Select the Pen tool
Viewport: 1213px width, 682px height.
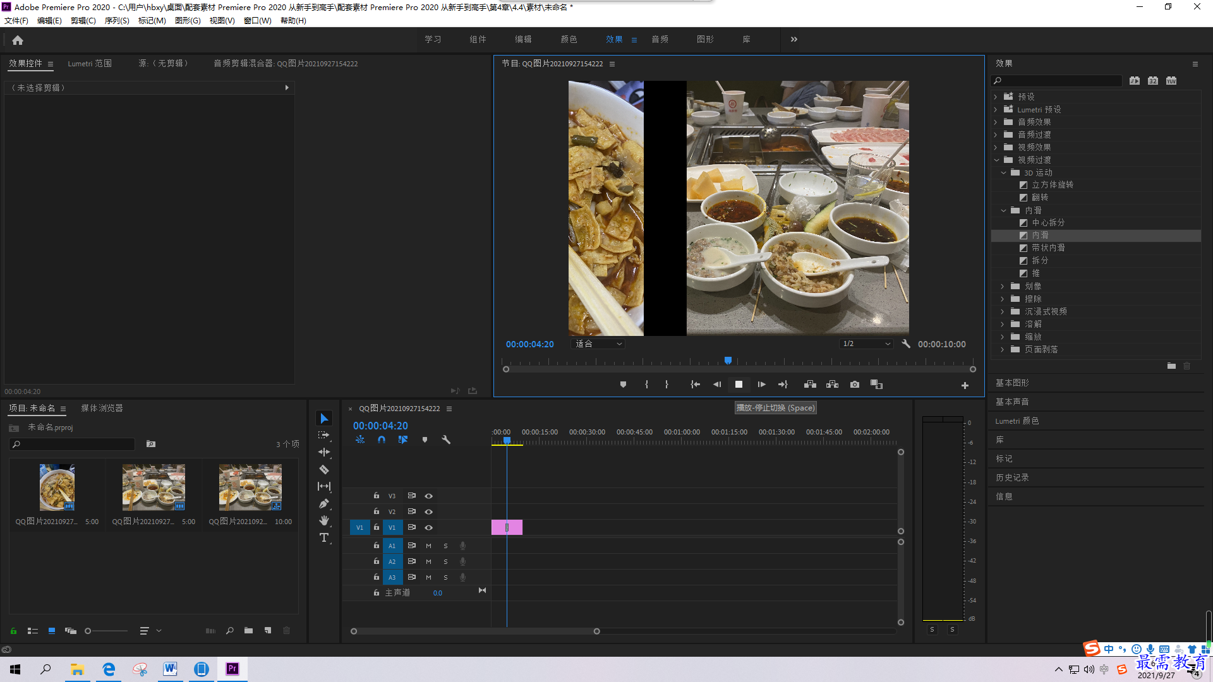324,503
